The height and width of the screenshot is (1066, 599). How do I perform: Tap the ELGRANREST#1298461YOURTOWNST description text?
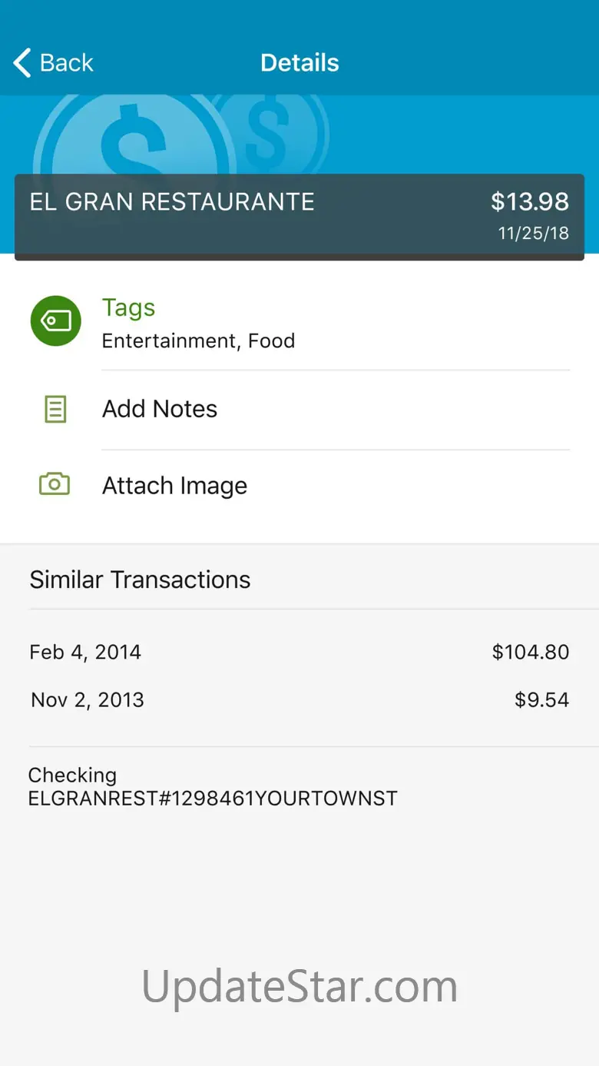coord(213,799)
